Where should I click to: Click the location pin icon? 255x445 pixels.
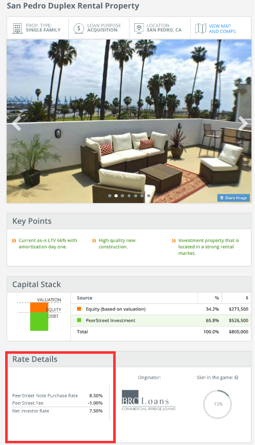click(x=139, y=28)
